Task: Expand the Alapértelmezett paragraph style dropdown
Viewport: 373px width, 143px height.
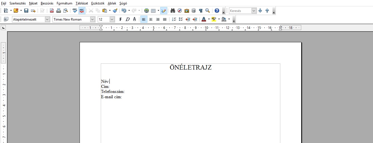Action: click(x=47, y=19)
